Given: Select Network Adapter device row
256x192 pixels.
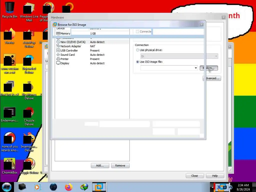Looking at the screenshot, I should coord(92,46).
